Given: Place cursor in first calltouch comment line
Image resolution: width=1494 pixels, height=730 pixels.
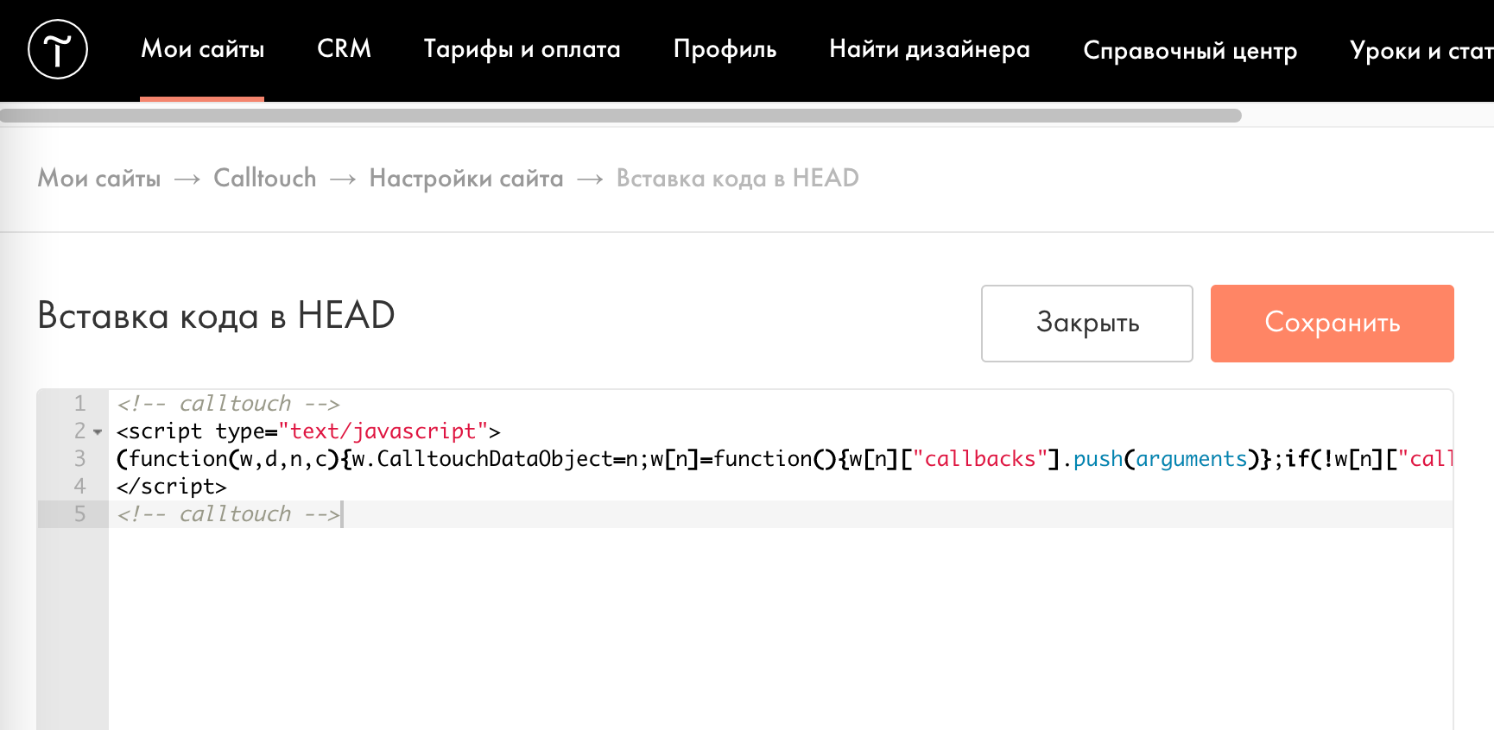Looking at the screenshot, I should (x=229, y=404).
